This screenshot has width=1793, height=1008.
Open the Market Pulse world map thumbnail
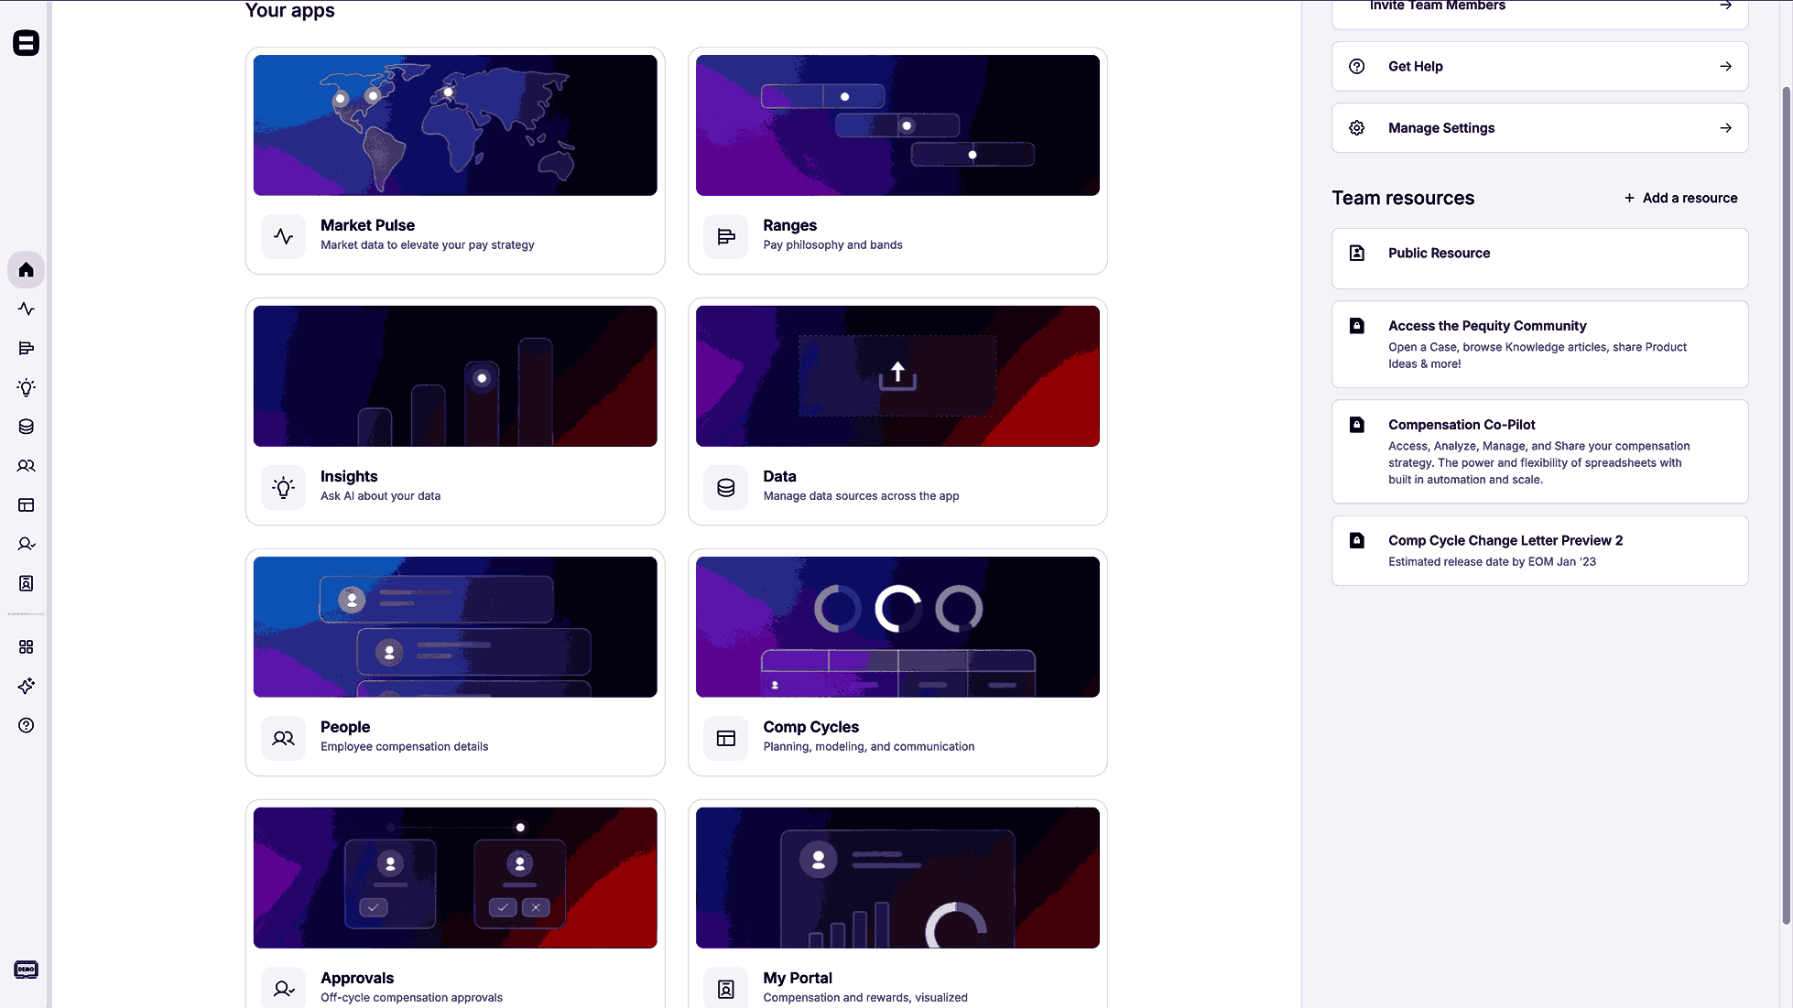coord(455,125)
